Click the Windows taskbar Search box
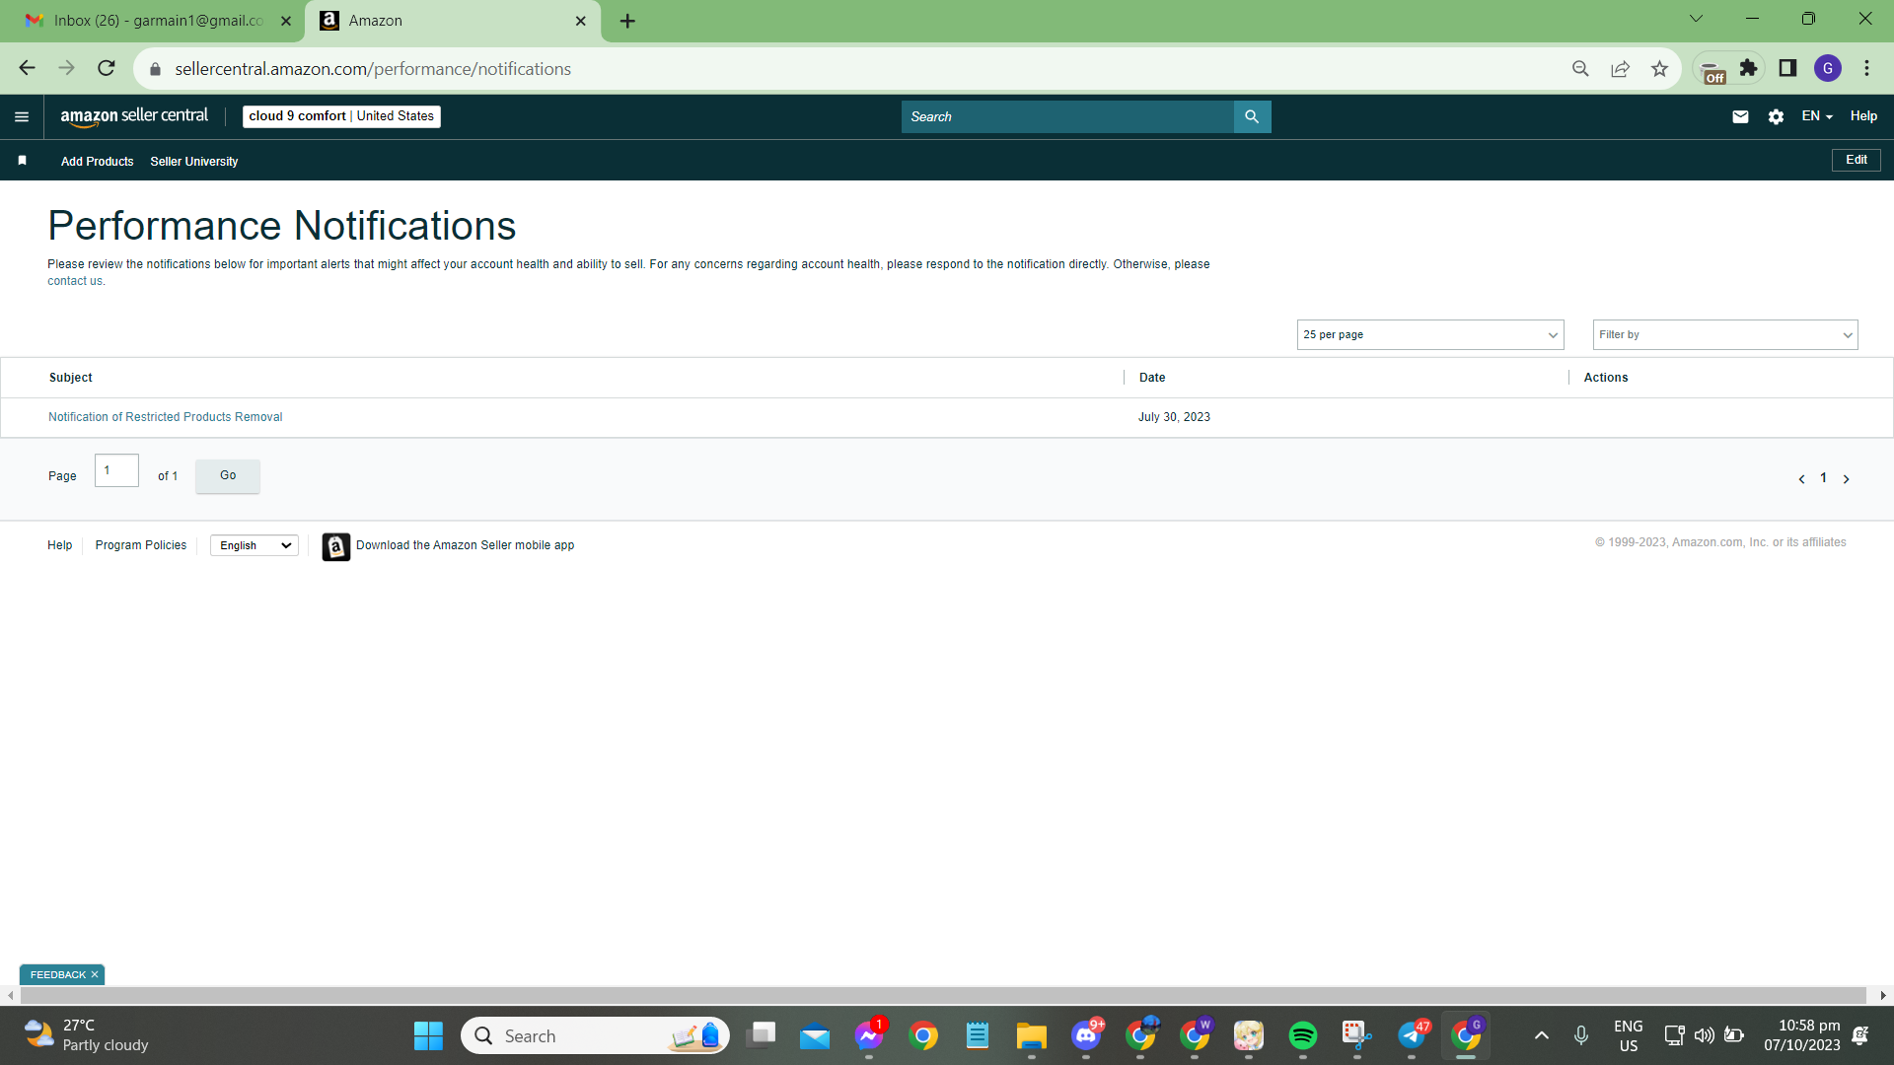Screen dimensions: 1894x1065 tap(595, 1035)
